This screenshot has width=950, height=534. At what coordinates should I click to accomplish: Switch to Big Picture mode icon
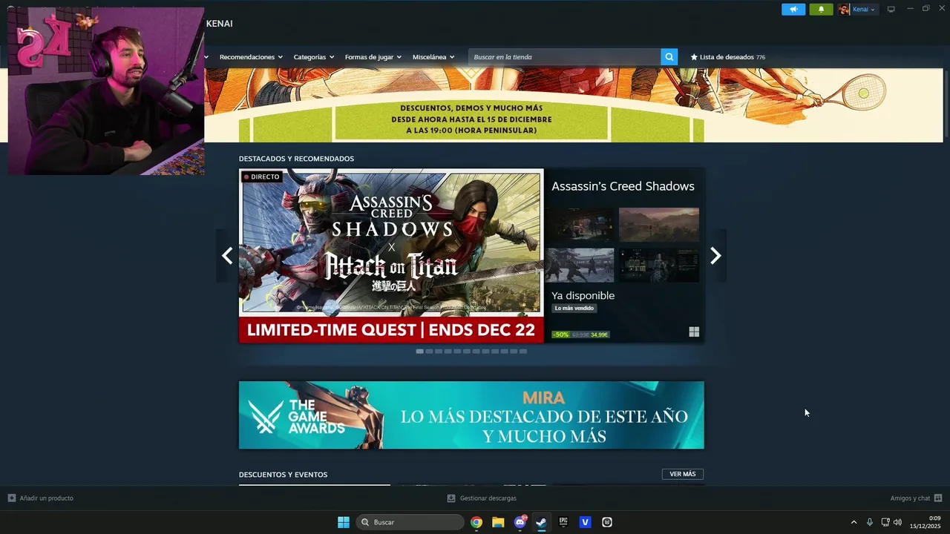[x=891, y=10]
